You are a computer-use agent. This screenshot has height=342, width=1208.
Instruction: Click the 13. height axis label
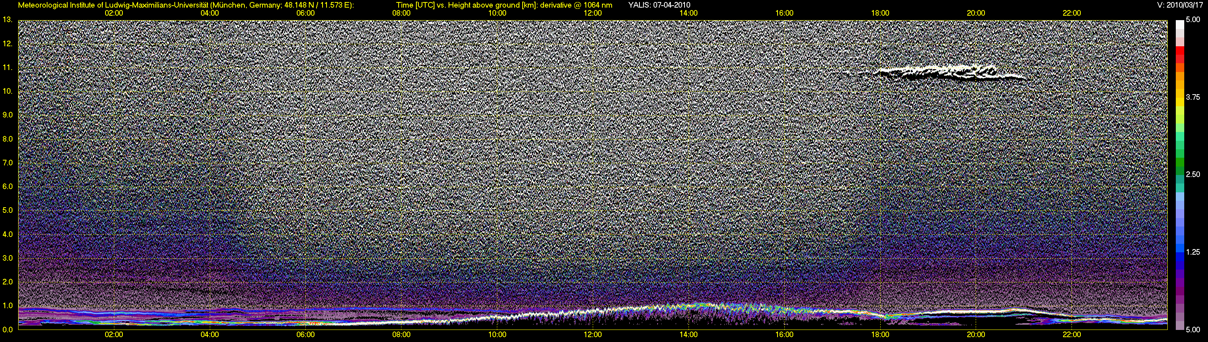8,20
